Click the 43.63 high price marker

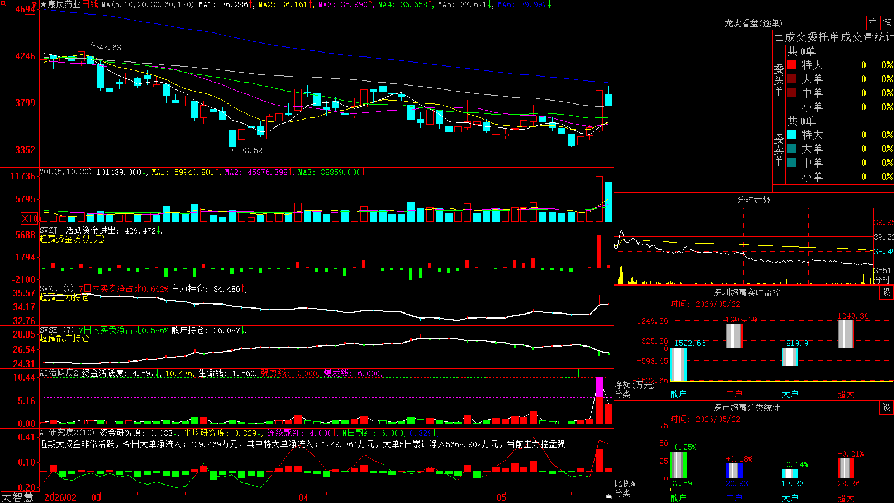click(x=110, y=48)
